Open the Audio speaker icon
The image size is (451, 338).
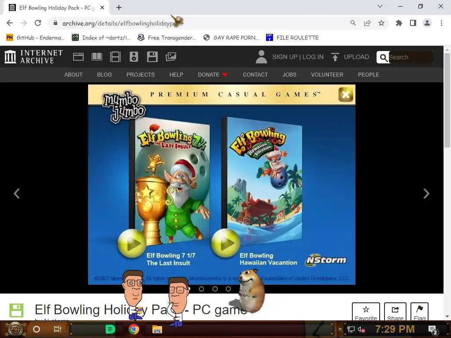(134, 57)
